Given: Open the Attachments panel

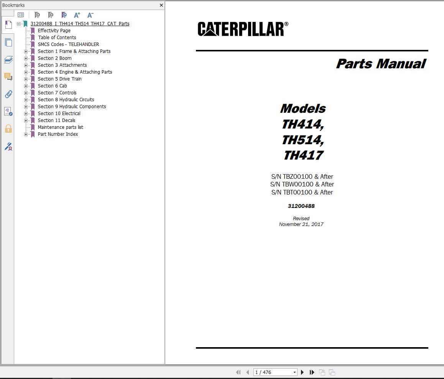Looking at the screenshot, I should pos(8,94).
